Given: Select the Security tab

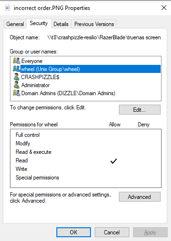Looking at the screenshot, I should pos(39,23).
